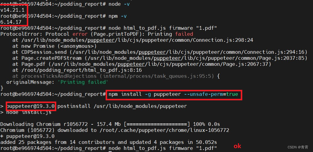Click the processTicksAndRejections stack trace line
The image size is (313, 152).
point(116,76)
